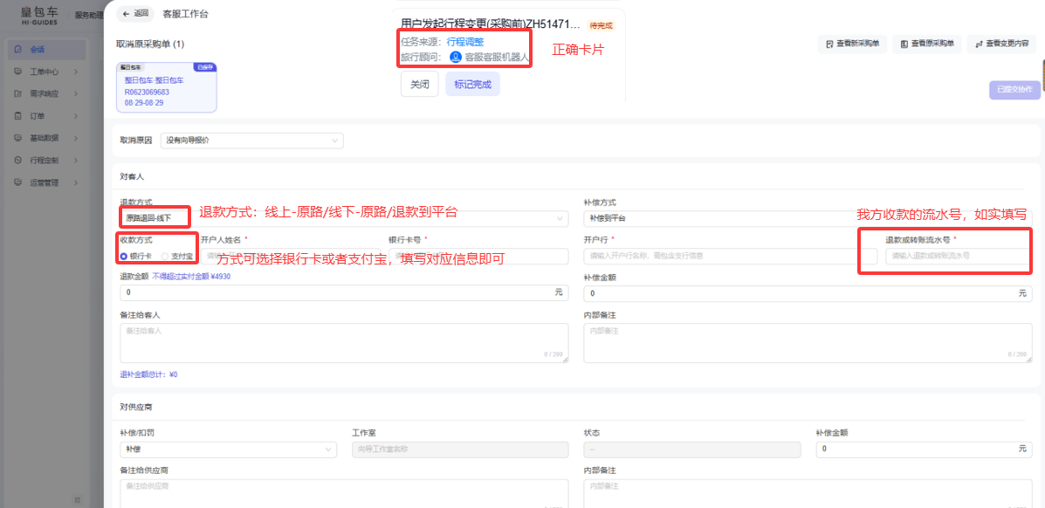
Task: Click the 已提交协作 button
Action: [x=1015, y=89]
